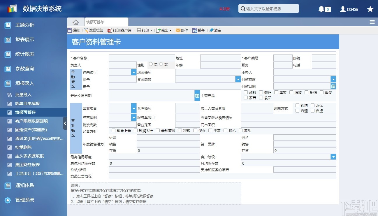Image resolution: width=378 pixels, height=216 pixels.
Task: Open the 付款日期 date picker calendar icon
Action: [x=333, y=86]
